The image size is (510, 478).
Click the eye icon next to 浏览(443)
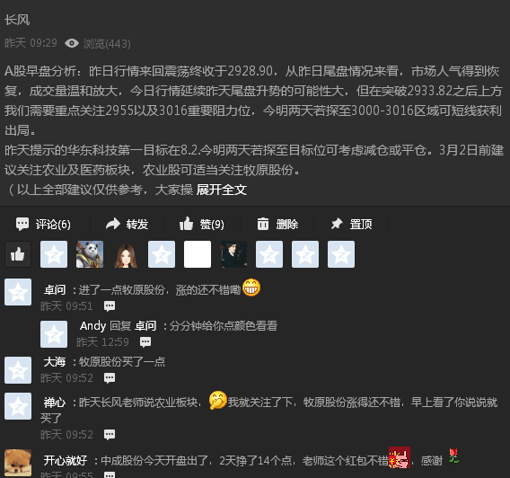click(x=72, y=43)
